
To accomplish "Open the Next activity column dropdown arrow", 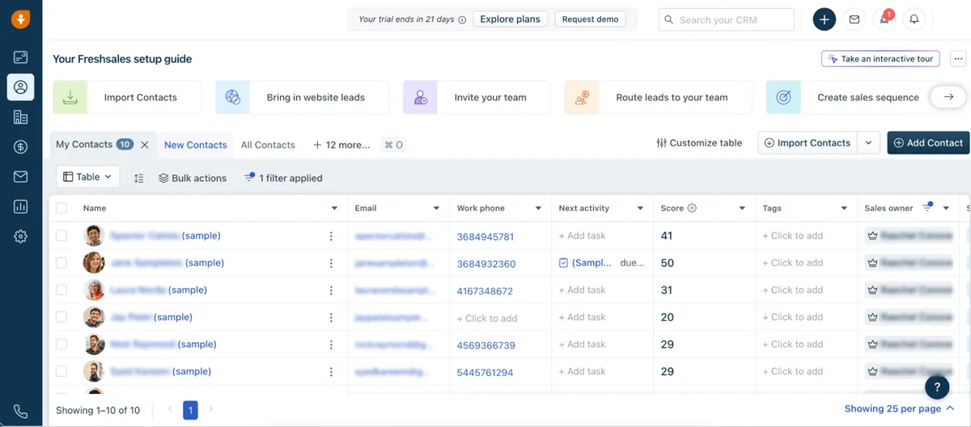I will 640,209.
